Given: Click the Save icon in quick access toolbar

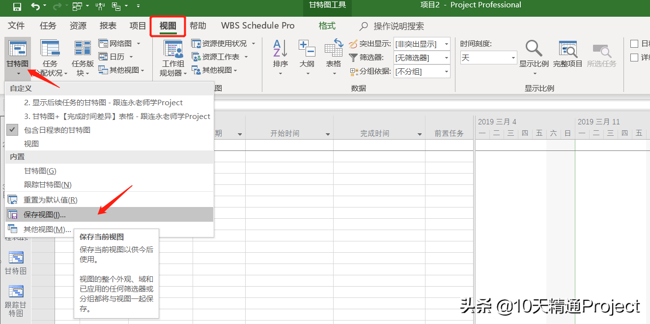Looking at the screenshot, I should point(17,6).
